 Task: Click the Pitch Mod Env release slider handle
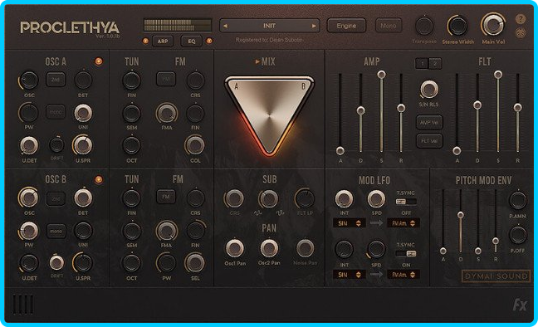click(496, 242)
